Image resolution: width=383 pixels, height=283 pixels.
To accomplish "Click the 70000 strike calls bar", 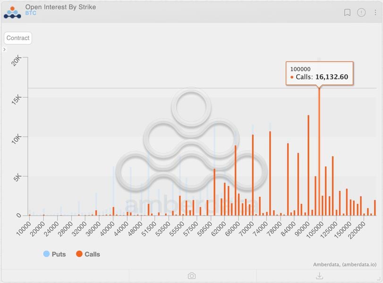I will (253, 175).
